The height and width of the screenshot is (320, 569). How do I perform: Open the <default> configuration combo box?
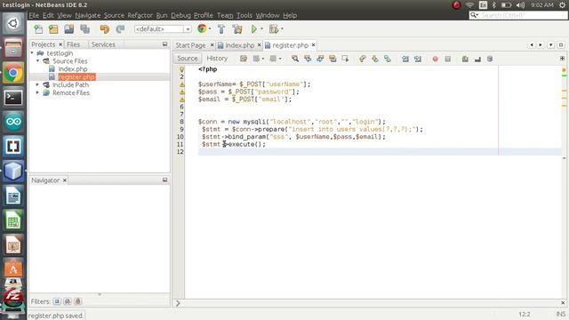[163, 29]
